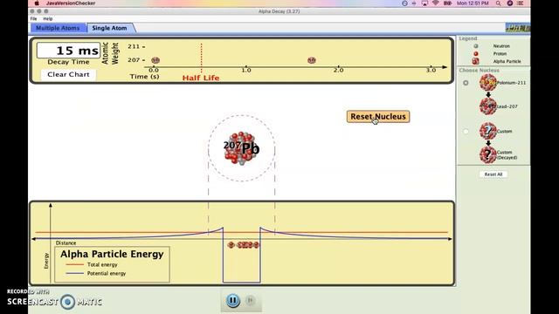Screen dimensions: 559x314
Task: Open the JavaVersionChecker app menu
Action: (x=71, y=3)
